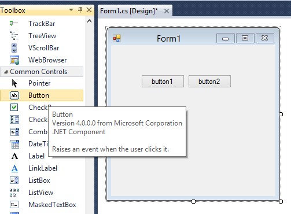This screenshot has width=291, height=214.
Task: Select the DateTimePicker calendar icon
Action: tap(14, 144)
